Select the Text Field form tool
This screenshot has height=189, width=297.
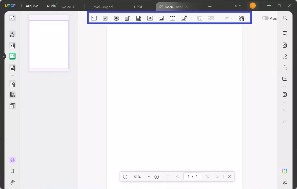(x=94, y=18)
